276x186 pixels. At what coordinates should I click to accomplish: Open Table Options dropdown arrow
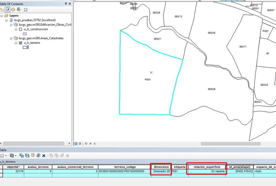coord(6,156)
